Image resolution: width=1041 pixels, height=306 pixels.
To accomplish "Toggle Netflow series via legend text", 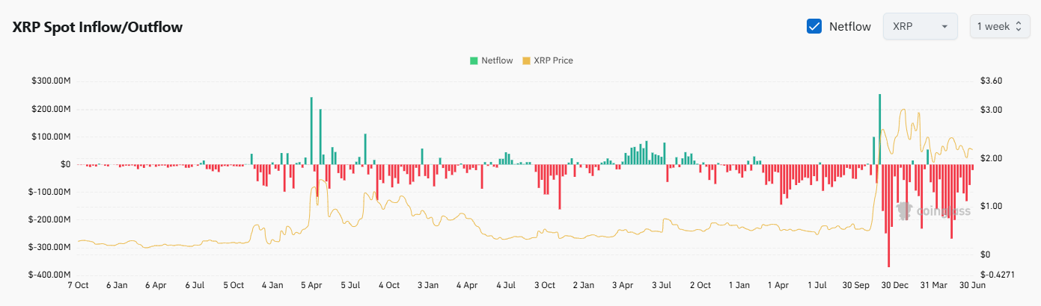I will tap(497, 60).
